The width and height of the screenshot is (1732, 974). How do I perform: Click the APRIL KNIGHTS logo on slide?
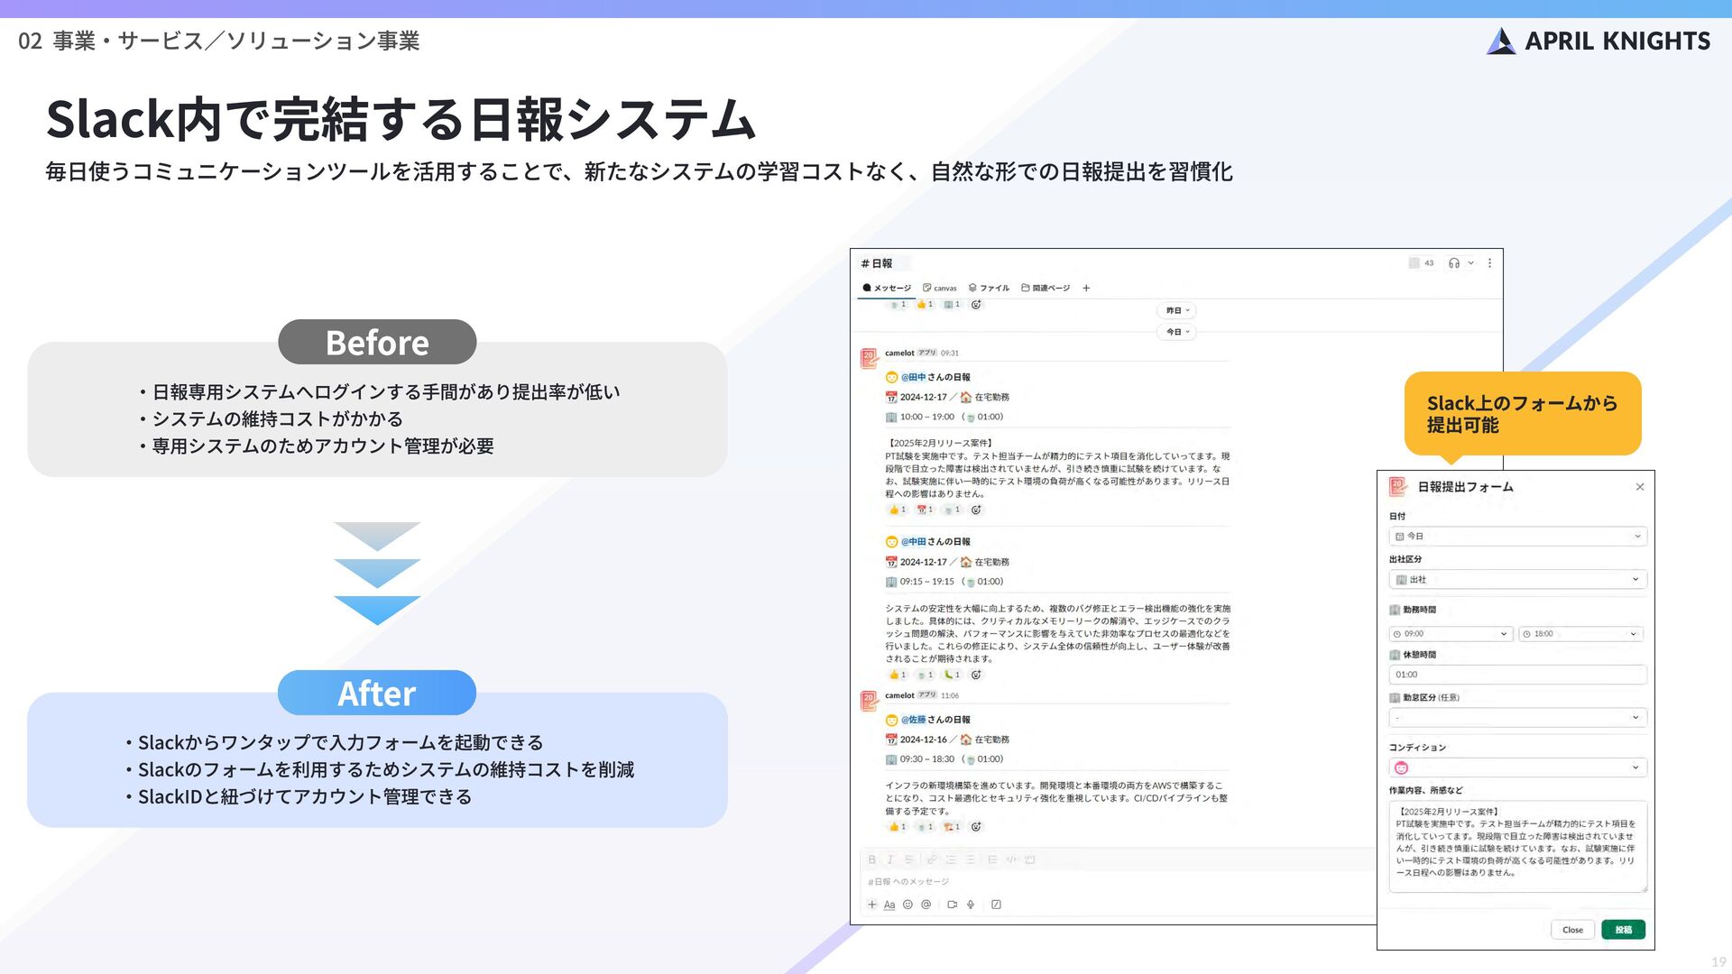tap(1598, 41)
